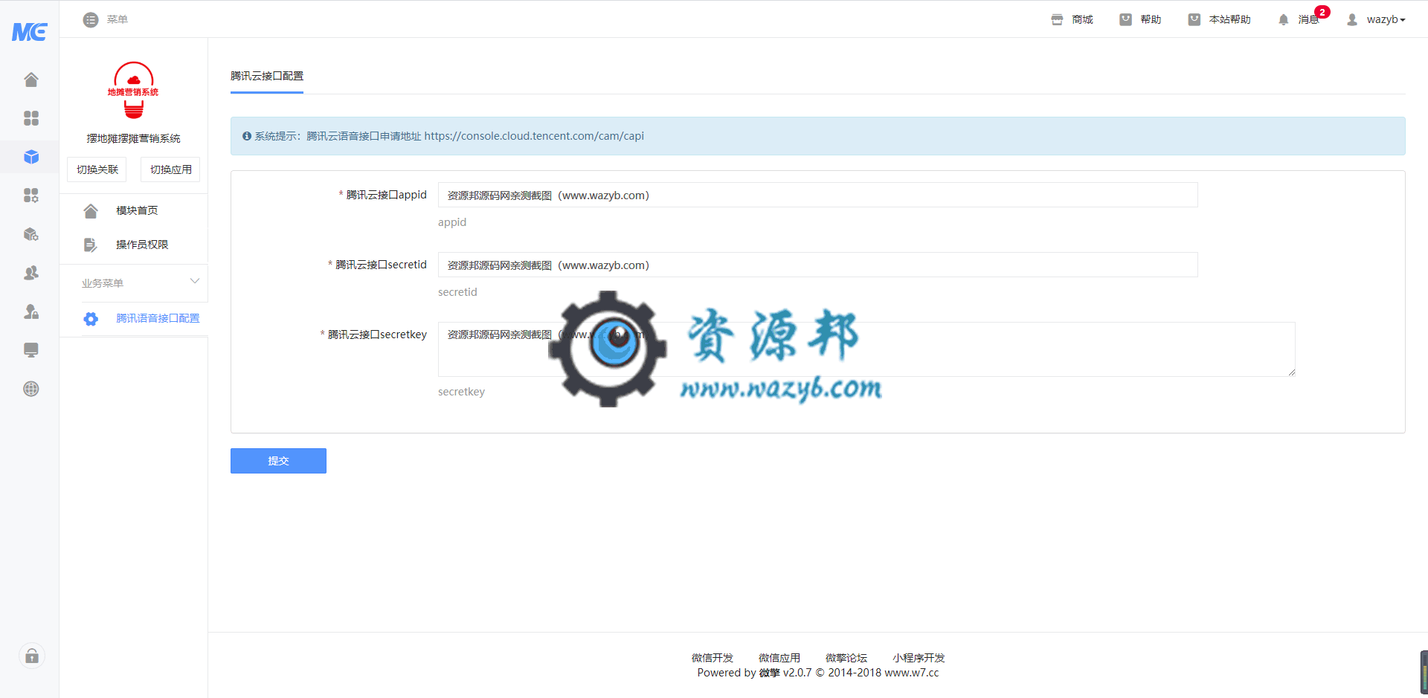
Task: Click the 'secretkey' hint text
Action: pyautogui.click(x=461, y=392)
